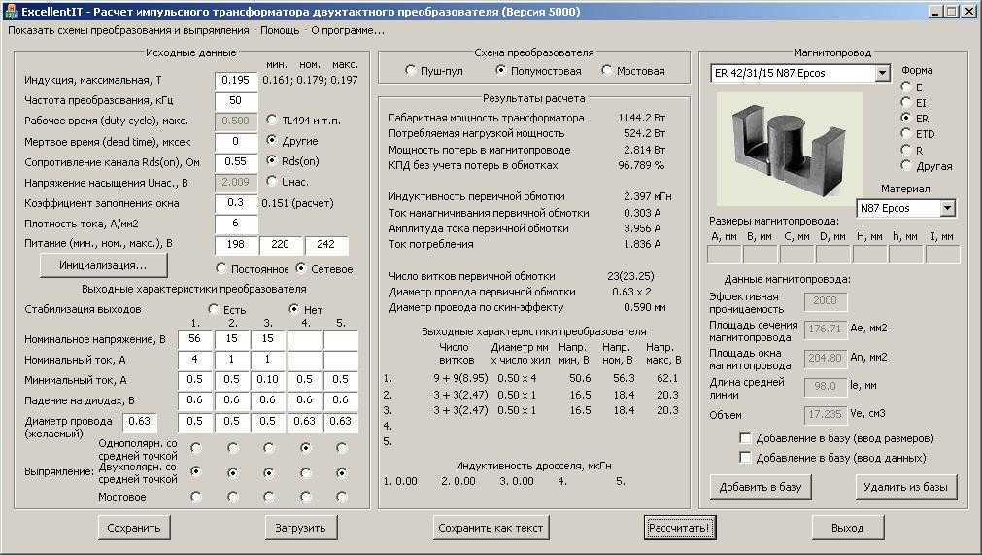Click the 'КПД без учета потерь' value 96.789 %
Image resolution: width=982 pixels, height=555 pixels.
(641, 166)
